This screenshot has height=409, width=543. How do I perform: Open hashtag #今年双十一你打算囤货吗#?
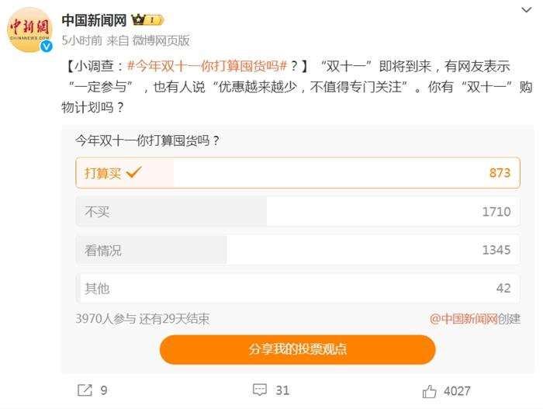(207, 67)
